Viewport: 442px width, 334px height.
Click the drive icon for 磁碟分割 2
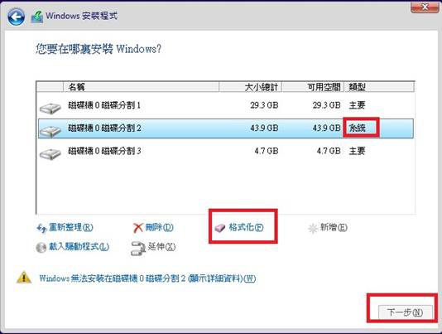(50, 131)
